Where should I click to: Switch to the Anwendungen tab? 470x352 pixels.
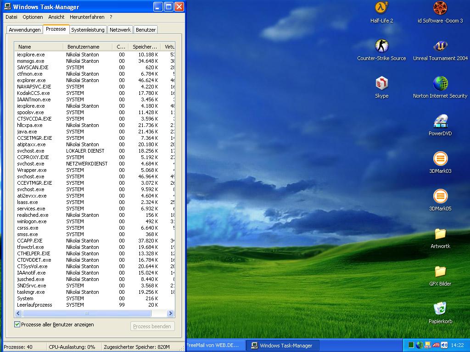coord(25,30)
